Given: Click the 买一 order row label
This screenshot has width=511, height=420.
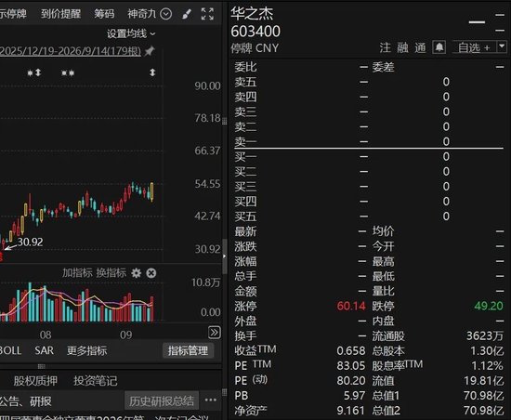Looking at the screenshot, I should pos(245,157).
